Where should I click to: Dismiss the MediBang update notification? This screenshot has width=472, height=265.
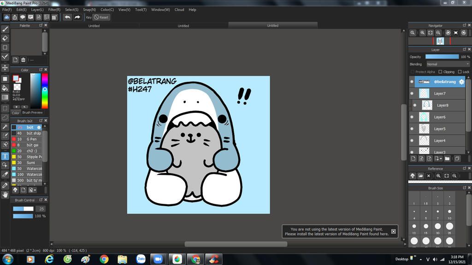click(394, 231)
